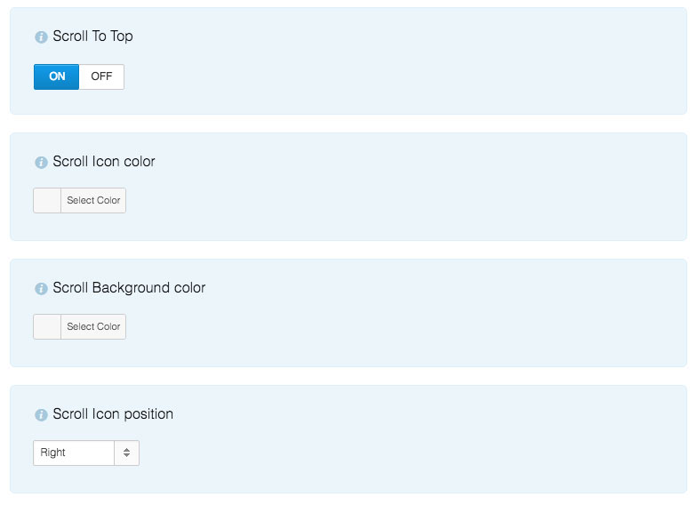697x505 pixels.
Task: Click the Scroll Background color swatch box
Action: (47, 327)
